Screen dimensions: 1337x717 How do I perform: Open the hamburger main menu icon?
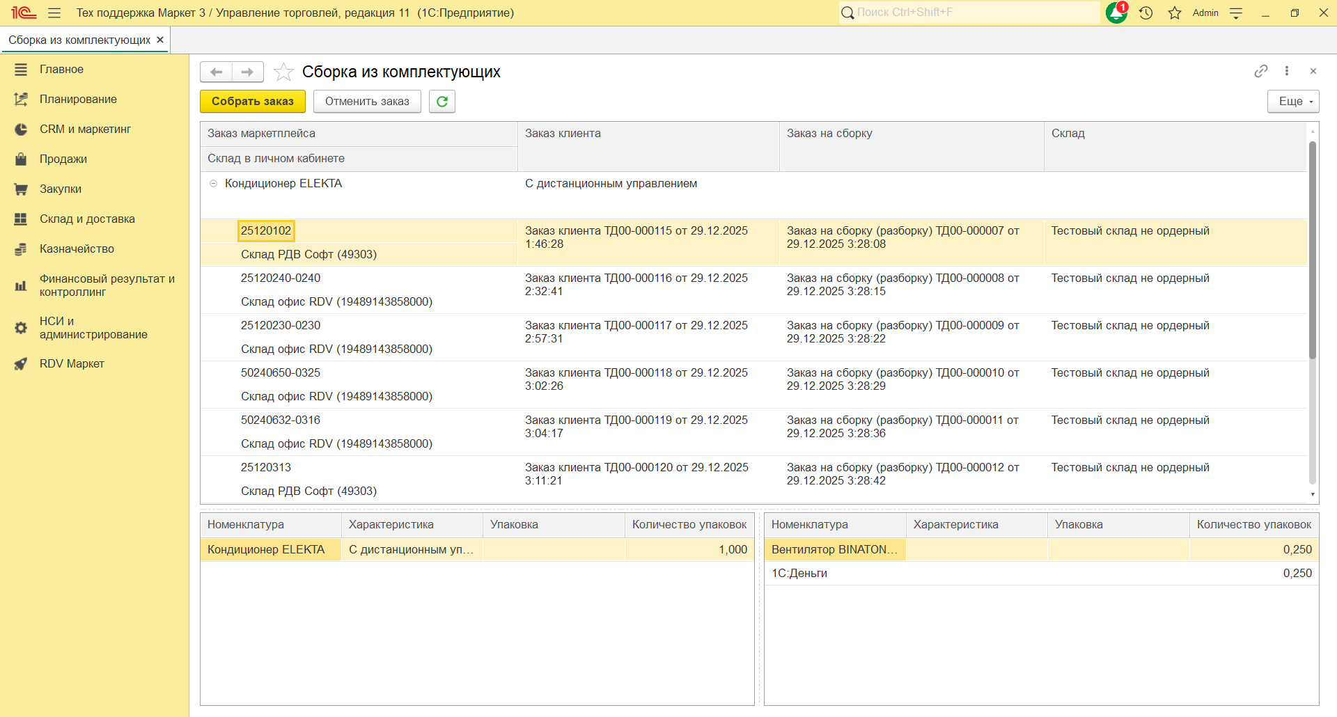54,13
